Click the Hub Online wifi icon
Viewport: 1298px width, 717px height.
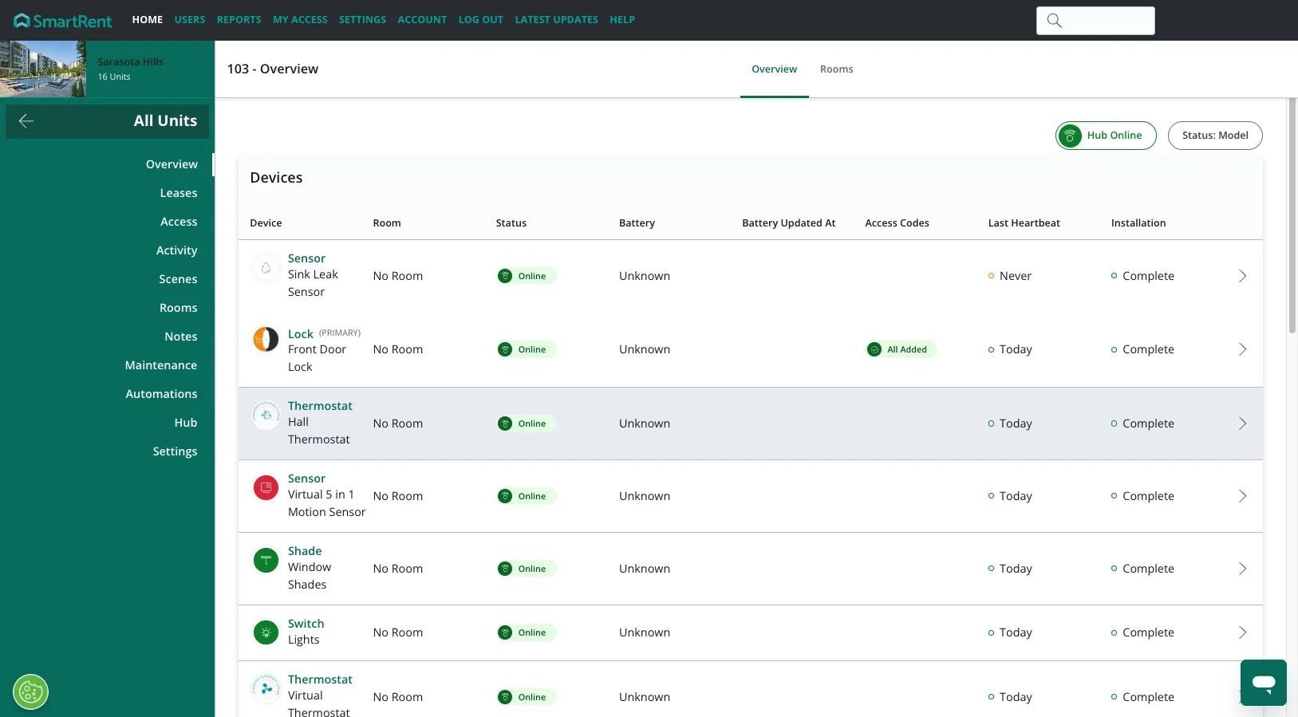[1070, 136]
